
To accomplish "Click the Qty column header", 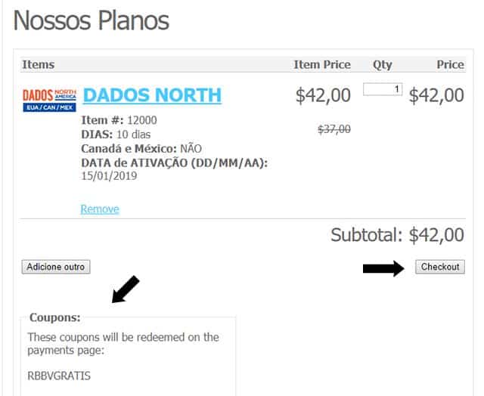I will click(383, 65).
